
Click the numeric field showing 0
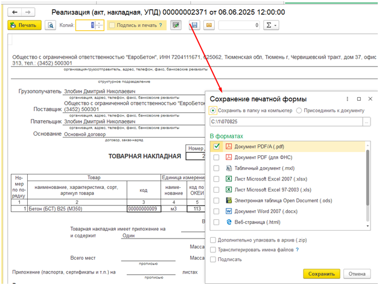239,25
